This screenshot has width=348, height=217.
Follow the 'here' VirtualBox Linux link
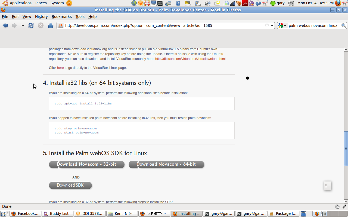tap(60, 68)
